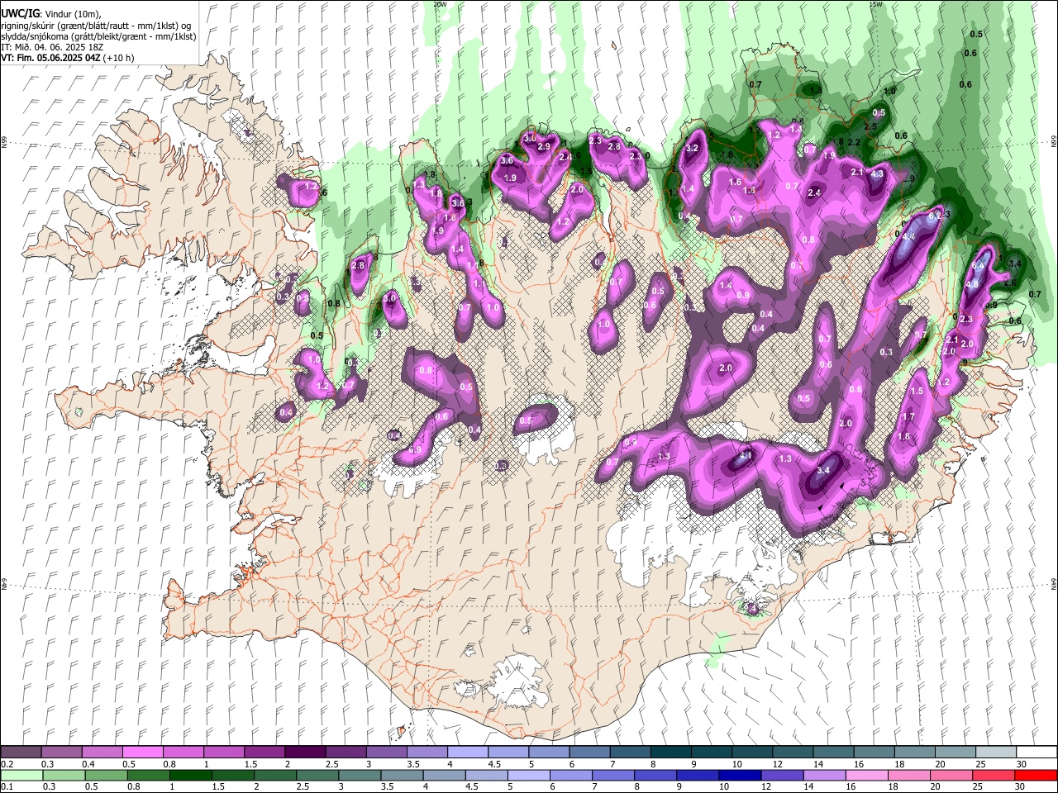
Task: Click the '15W' longitude label
Action: click(875, 4)
